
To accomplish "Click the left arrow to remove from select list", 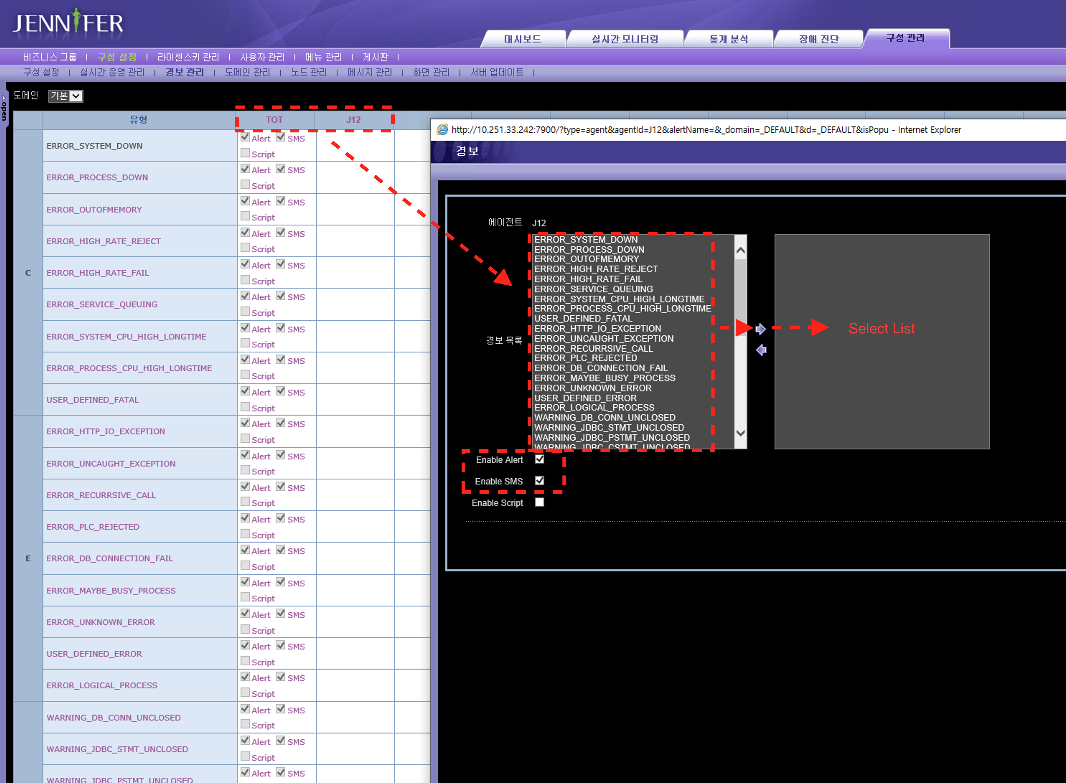I will (x=761, y=350).
